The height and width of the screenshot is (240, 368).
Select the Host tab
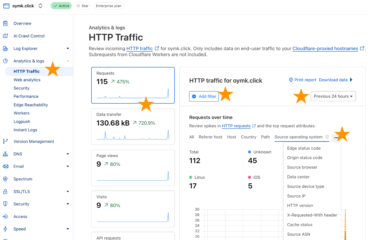(x=232, y=137)
